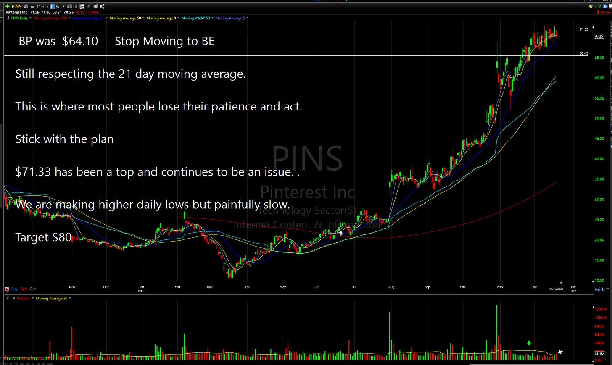Click the upward arrow icon above Arith

pos(561,282)
